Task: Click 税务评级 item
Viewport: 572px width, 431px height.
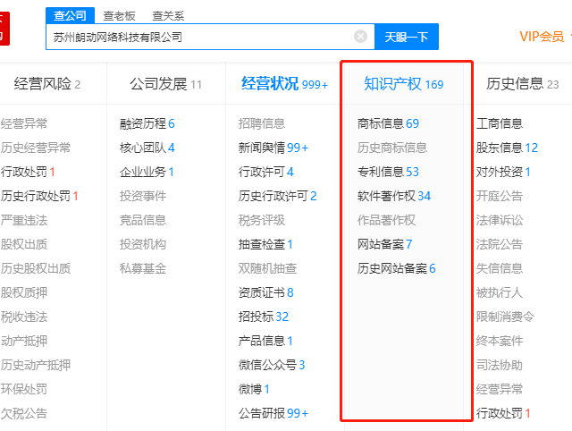Action: pyautogui.click(x=262, y=220)
